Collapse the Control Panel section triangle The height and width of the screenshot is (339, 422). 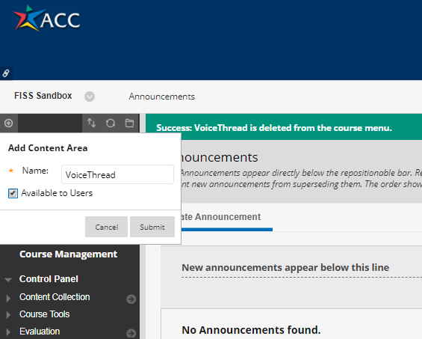coord(8,280)
